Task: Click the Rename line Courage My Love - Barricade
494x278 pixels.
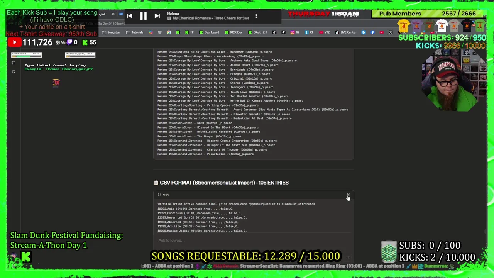Action: [215, 69]
